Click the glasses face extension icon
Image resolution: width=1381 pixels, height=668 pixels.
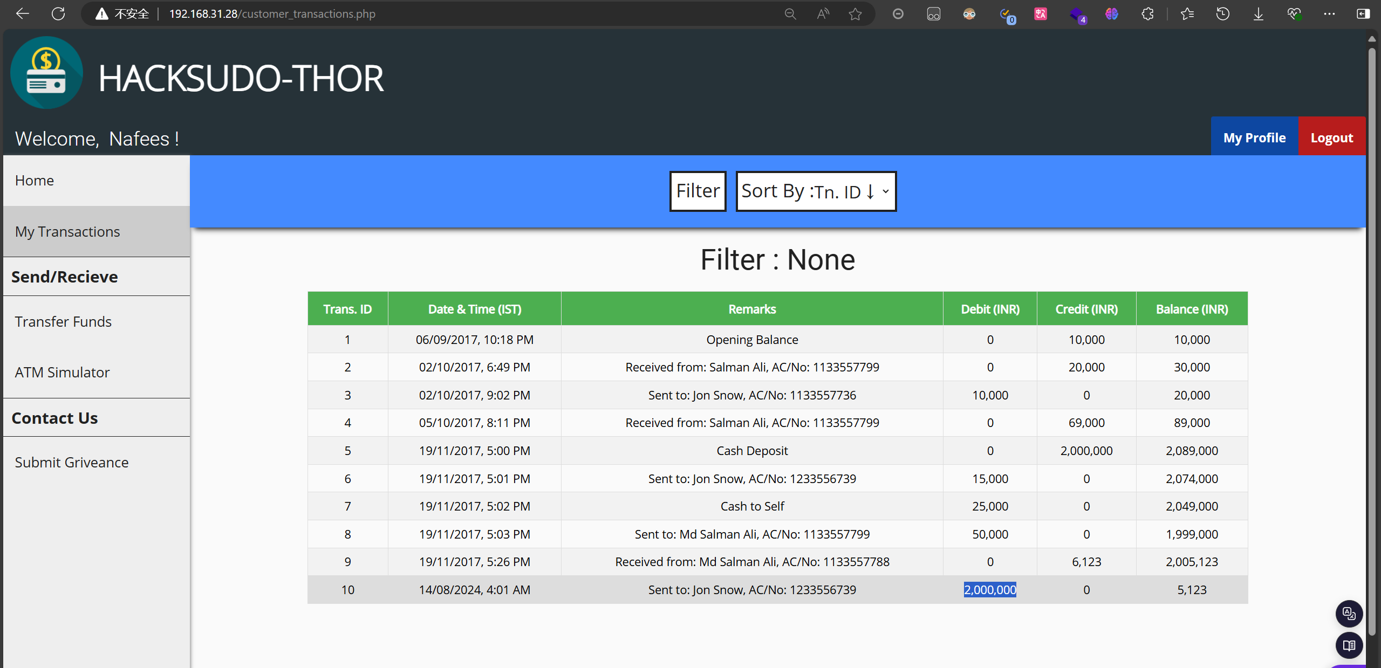coord(969,13)
